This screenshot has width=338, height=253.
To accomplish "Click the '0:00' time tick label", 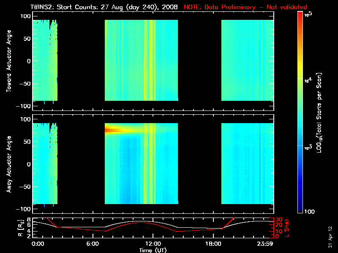I will point(38,244).
